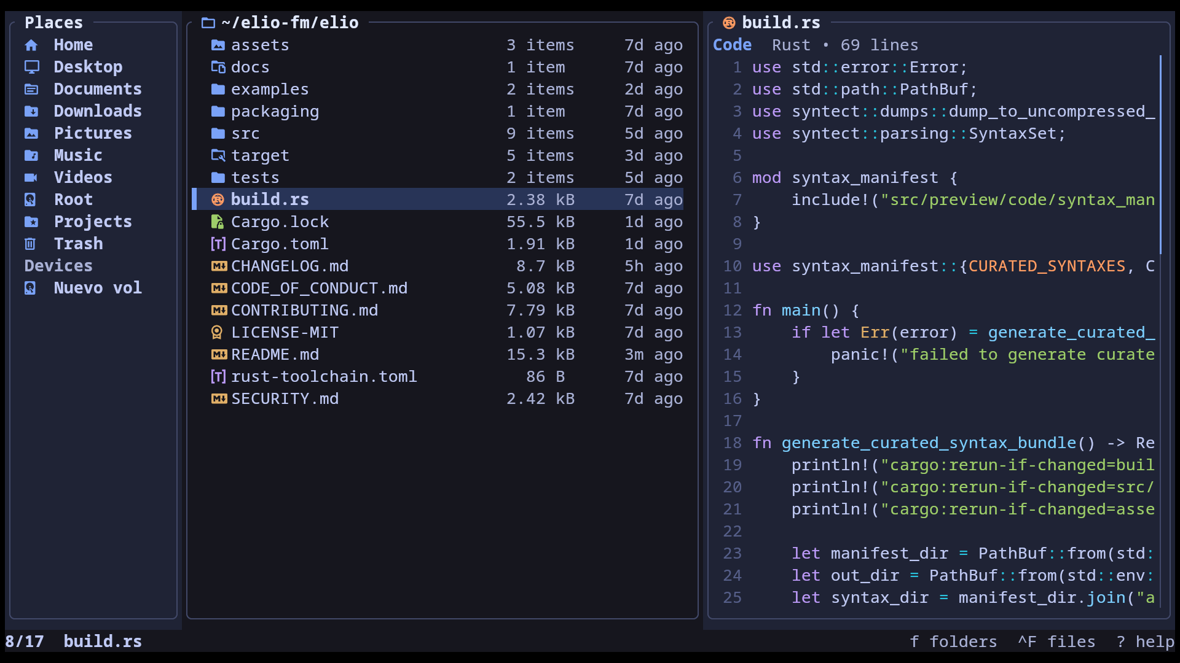Click the Music folder icon
This screenshot has height=663, width=1180.
[x=31, y=156]
